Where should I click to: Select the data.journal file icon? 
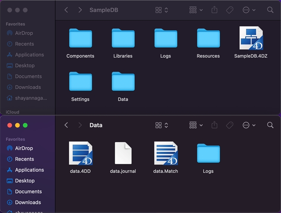coord(123,153)
